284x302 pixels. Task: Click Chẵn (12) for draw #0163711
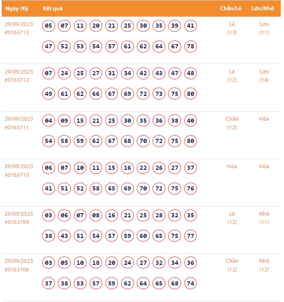tap(232, 123)
